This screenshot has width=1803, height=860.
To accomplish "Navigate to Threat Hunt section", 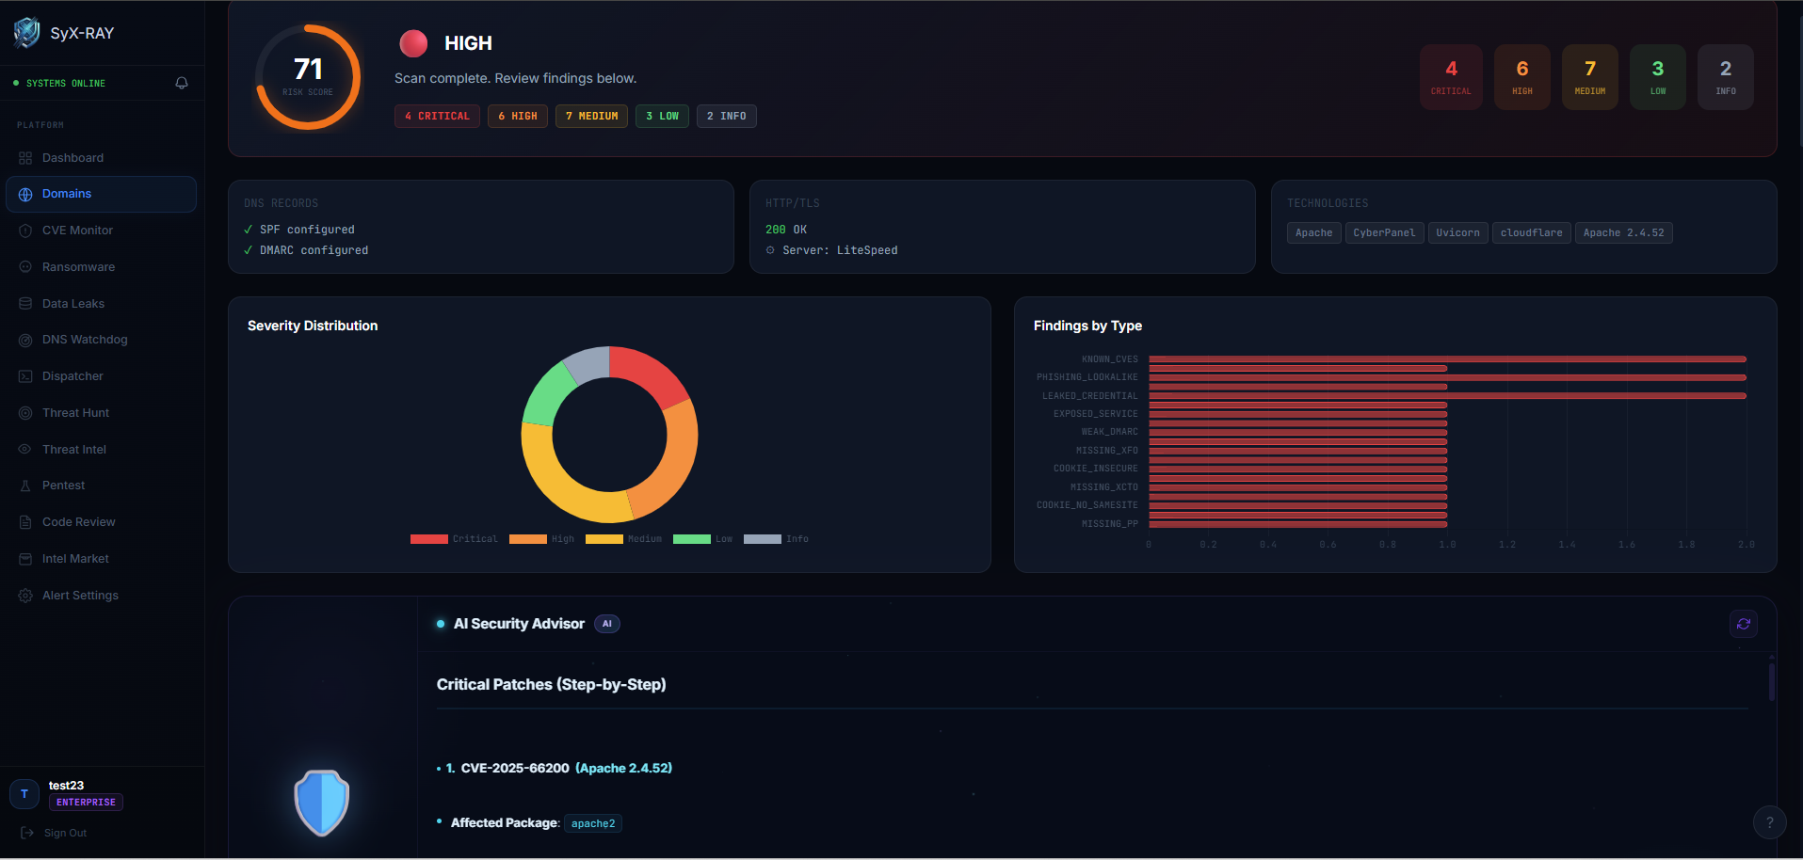I will click(x=75, y=413).
